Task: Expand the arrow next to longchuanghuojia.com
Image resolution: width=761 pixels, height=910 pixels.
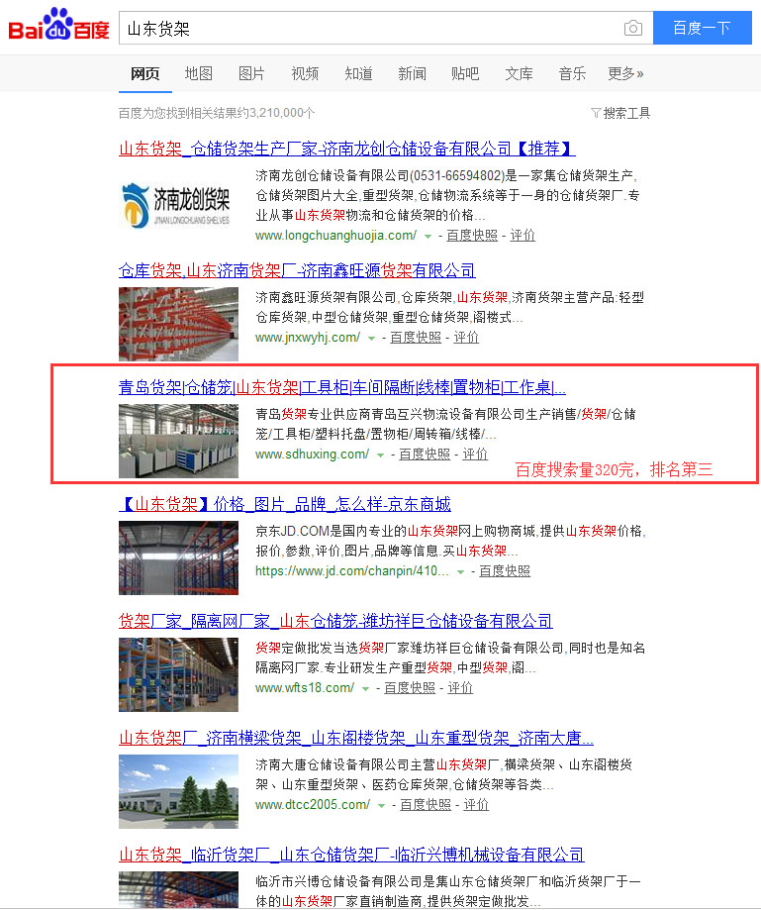Action: [x=428, y=237]
